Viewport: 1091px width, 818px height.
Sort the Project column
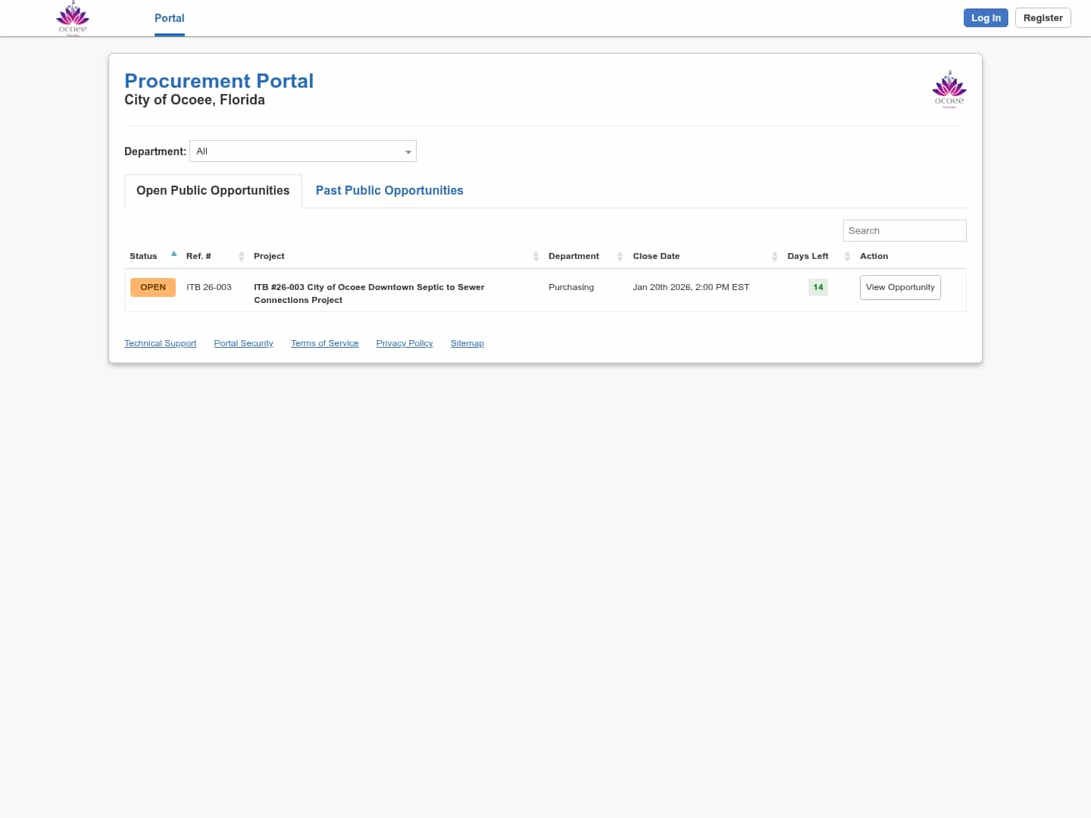(536, 256)
